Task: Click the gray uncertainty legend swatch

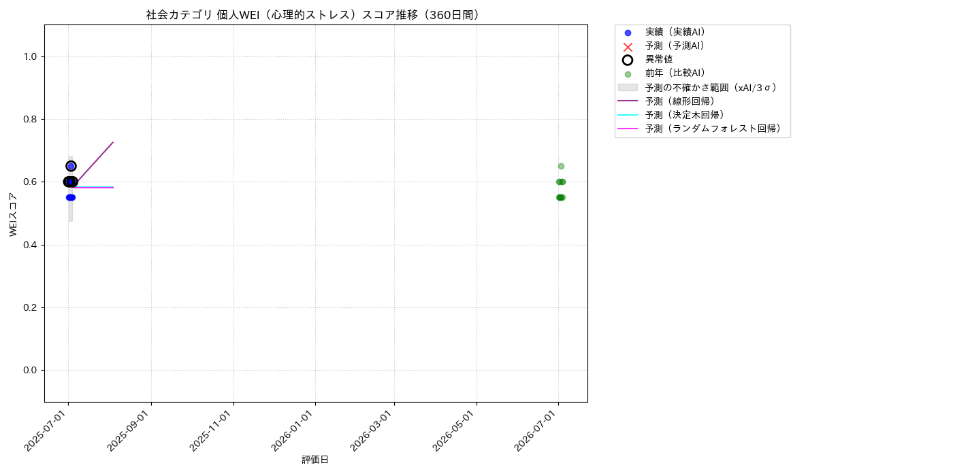Action: click(x=628, y=87)
